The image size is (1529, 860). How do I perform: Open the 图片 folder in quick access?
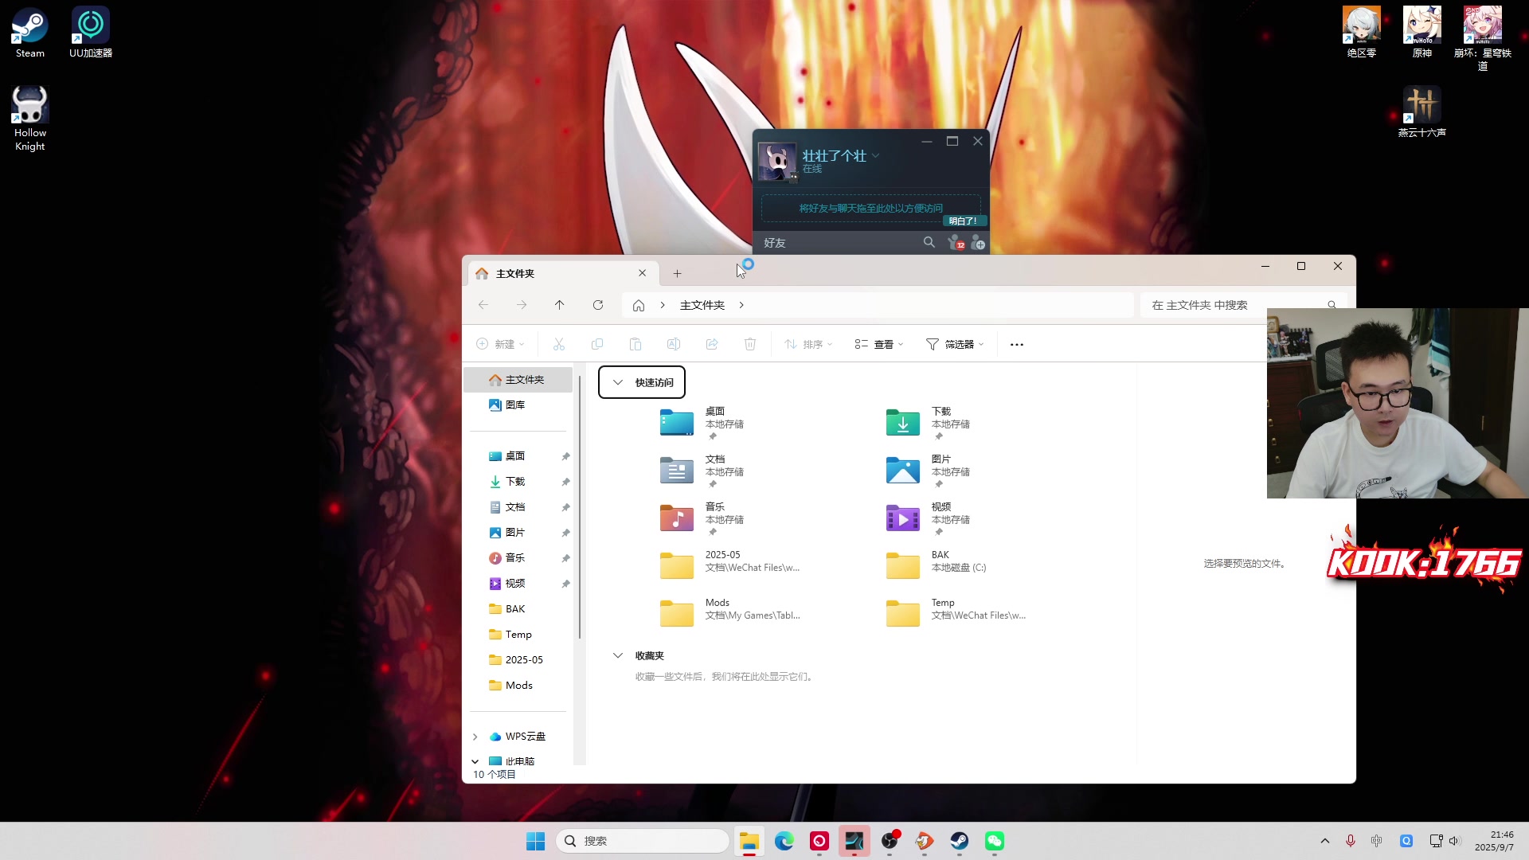[x=928, y=471]
